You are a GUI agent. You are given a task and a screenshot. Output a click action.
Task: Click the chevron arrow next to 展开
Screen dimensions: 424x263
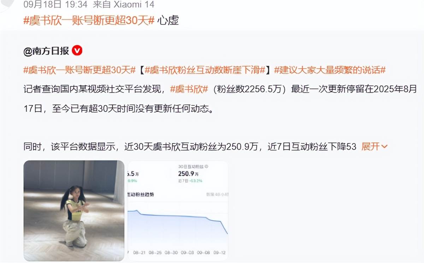pyautogui.click(x=385, y=146)
